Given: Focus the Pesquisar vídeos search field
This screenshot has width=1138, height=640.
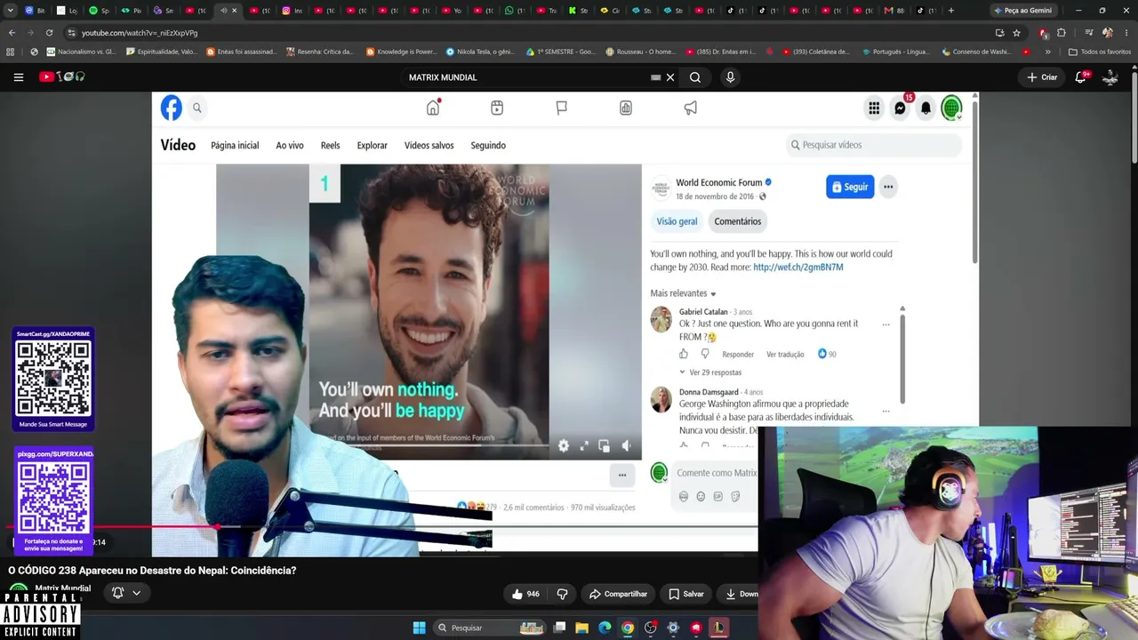Looking at the screenshot, I should tap(874, 145).
